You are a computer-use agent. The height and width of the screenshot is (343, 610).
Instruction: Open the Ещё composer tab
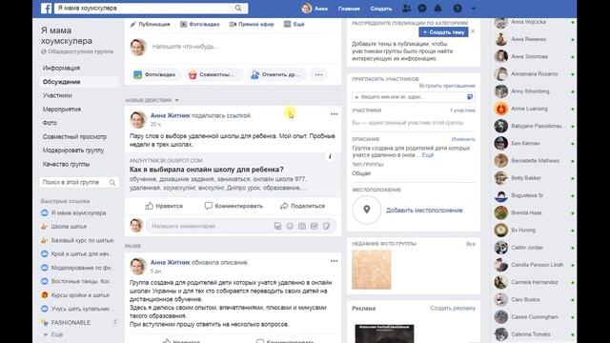(x=295, y=24)
